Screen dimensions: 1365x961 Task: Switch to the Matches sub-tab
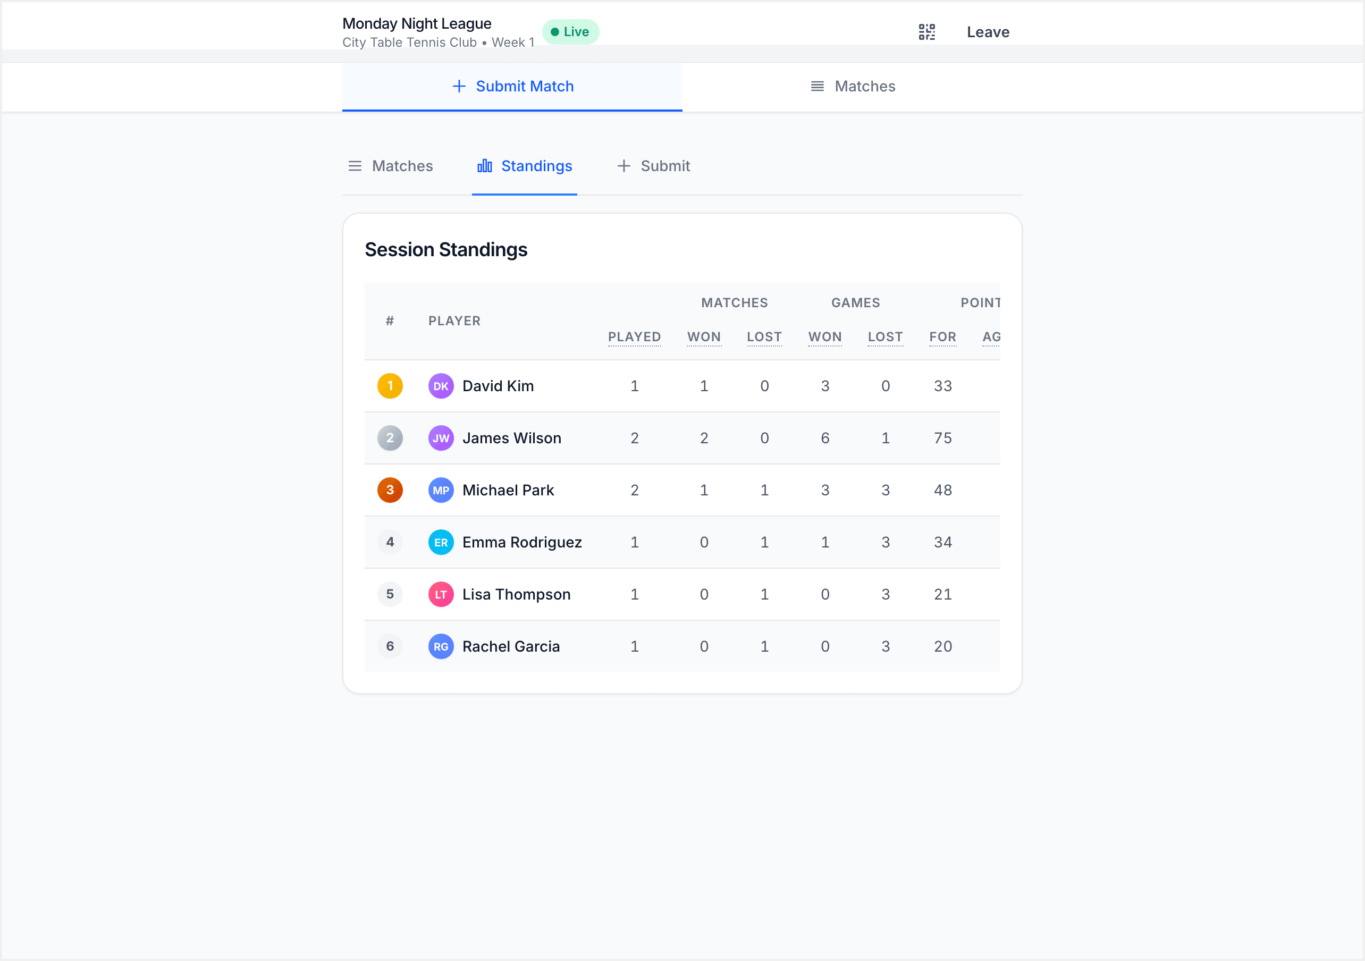[x=391, y=166]
